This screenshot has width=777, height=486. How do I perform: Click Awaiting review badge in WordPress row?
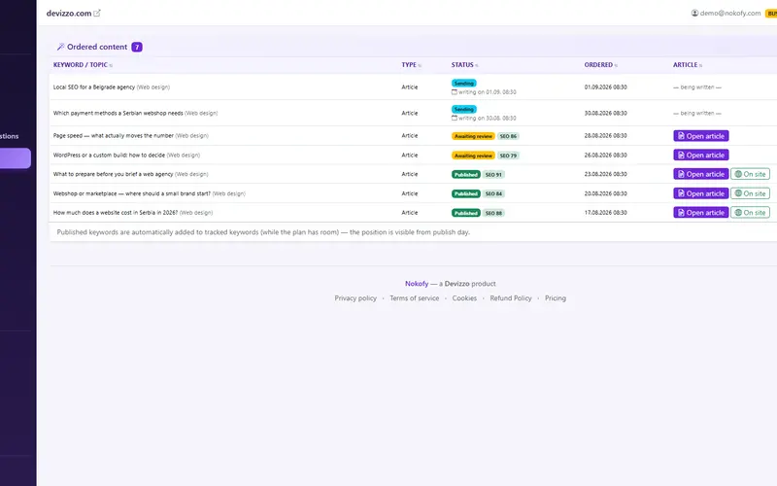click(473, 156)
